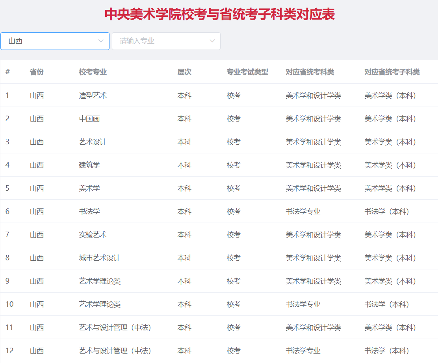Click 本科 level in row 5

tap(184, 188)
